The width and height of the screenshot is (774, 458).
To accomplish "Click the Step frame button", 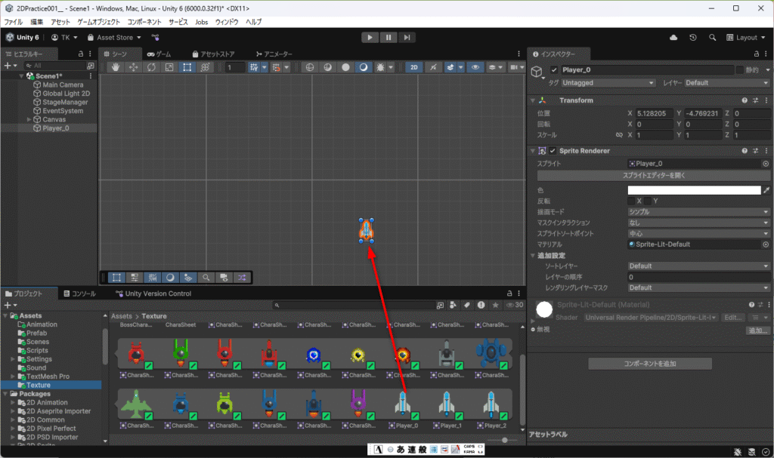I will (407, 37).
